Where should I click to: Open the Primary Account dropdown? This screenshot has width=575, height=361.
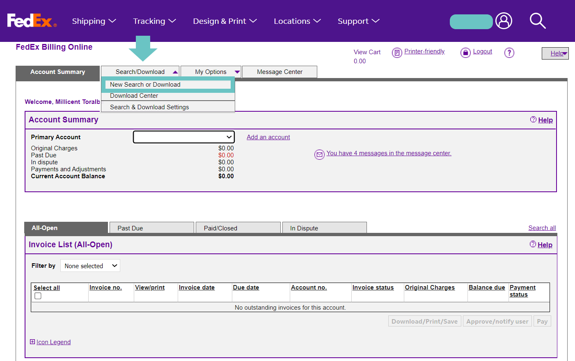tap(183, 137)
